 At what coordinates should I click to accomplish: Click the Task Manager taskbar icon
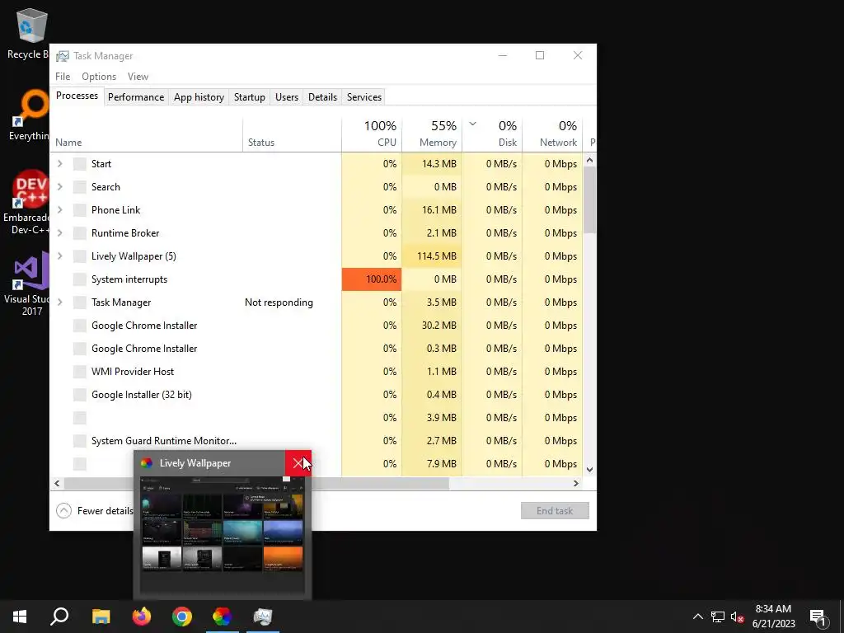click(263, 617)
